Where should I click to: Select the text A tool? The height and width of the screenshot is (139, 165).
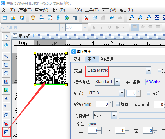(x=6, y=98)
